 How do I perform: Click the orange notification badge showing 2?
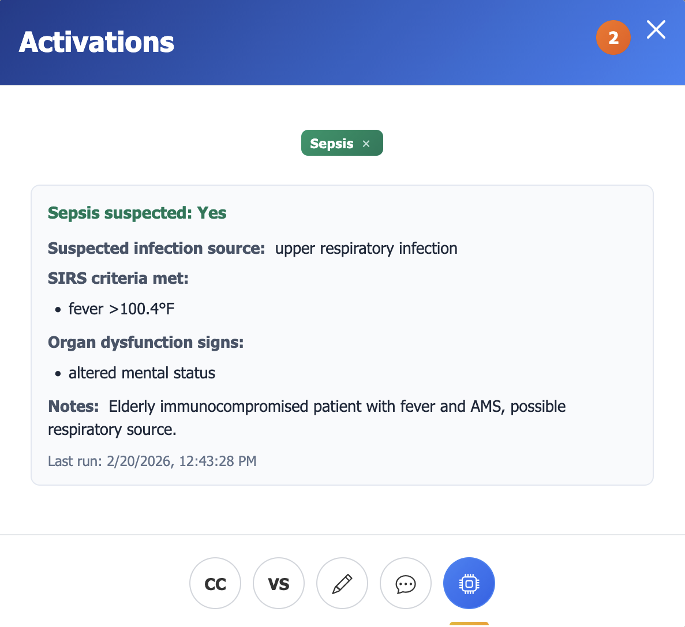pyautogui.click(x=613, y=37)
